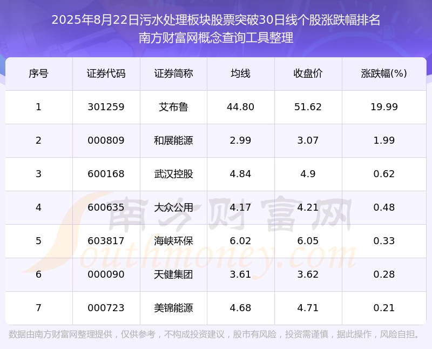The image size is (432, 349).
Task: Click change percentage 0.62
Action: (384, 174)
